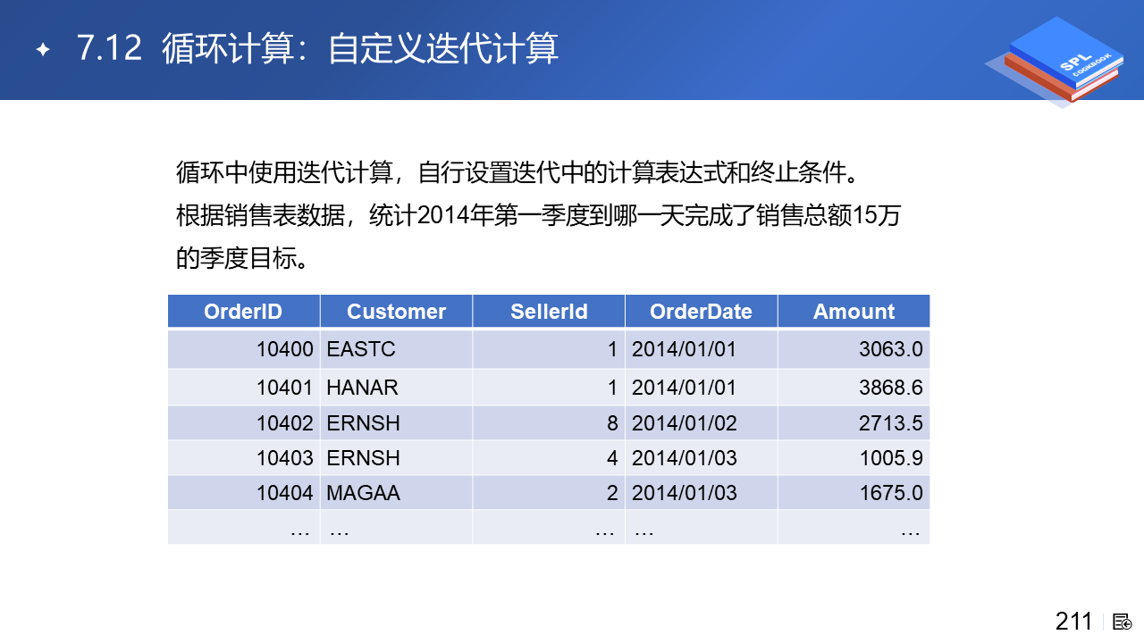The width and height of the screenshot is (1144, 643).
Task: Click the star bullet before the title
Action: [42, 49]
